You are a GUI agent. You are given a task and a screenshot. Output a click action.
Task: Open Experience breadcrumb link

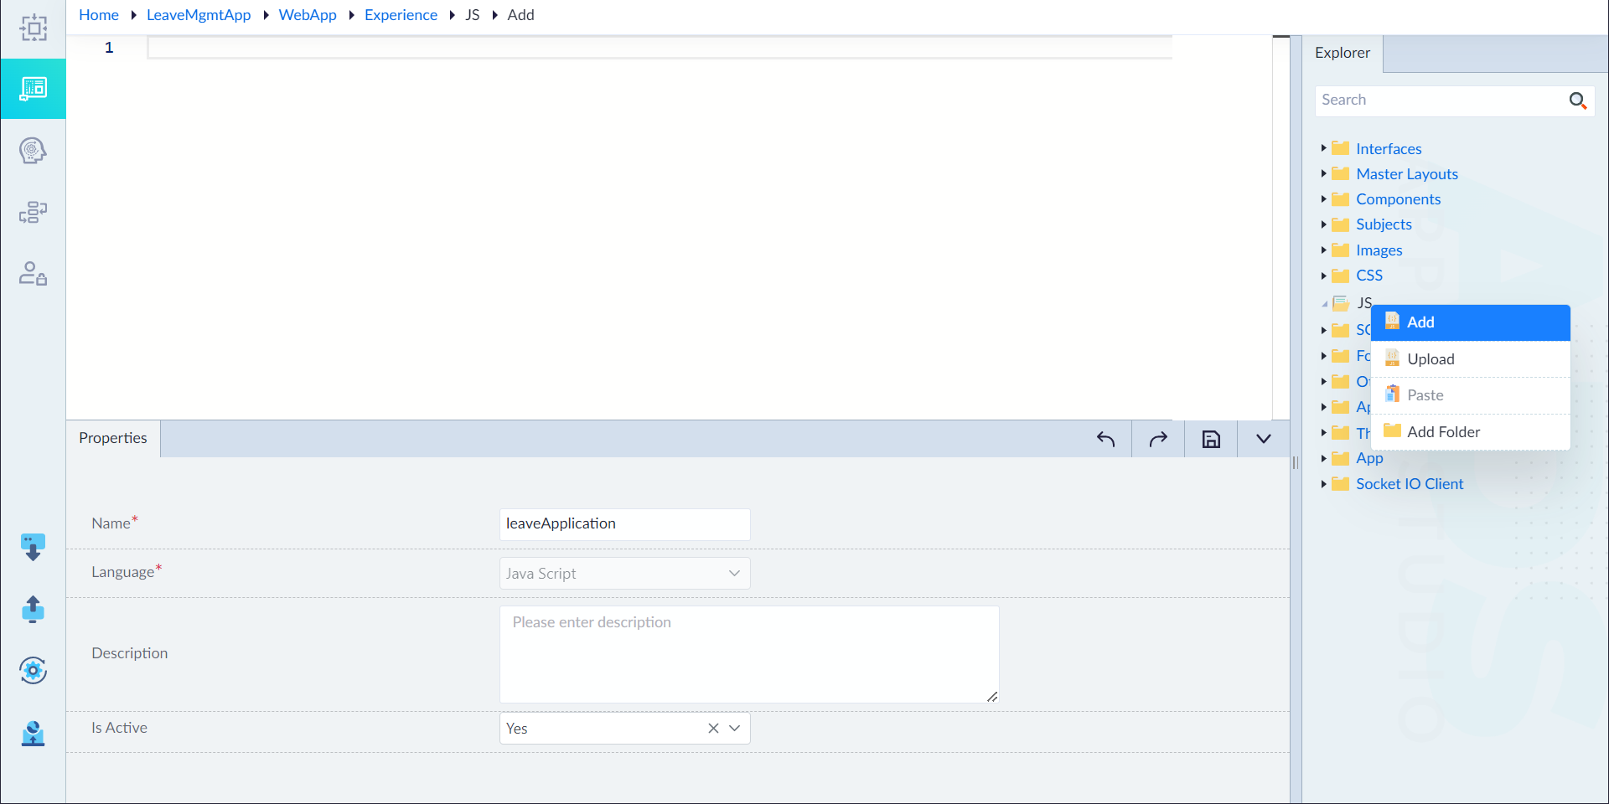(x=401, y=15)
